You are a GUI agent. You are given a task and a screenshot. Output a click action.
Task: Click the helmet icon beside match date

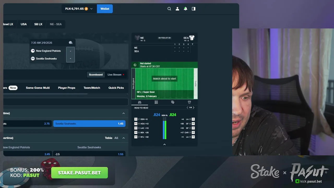(x=70, y=43)
